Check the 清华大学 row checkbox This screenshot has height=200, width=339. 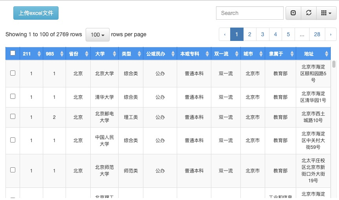13,96
